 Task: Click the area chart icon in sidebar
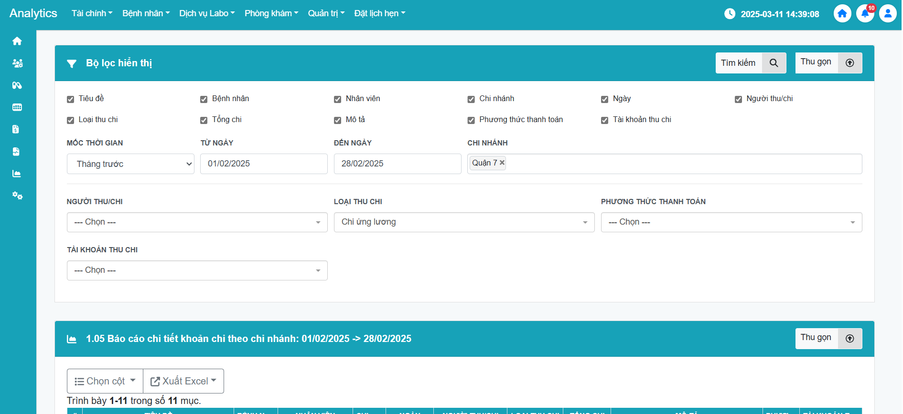point(17,174)
